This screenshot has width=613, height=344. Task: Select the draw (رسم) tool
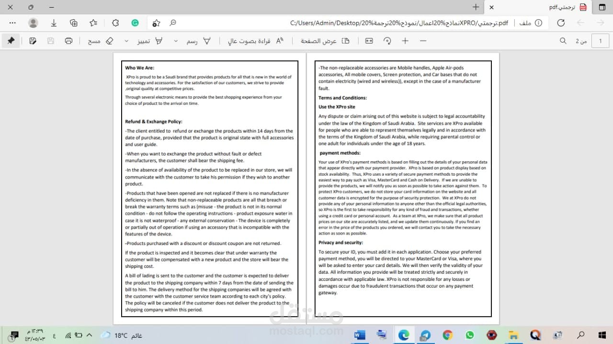(x=199, y=41)
